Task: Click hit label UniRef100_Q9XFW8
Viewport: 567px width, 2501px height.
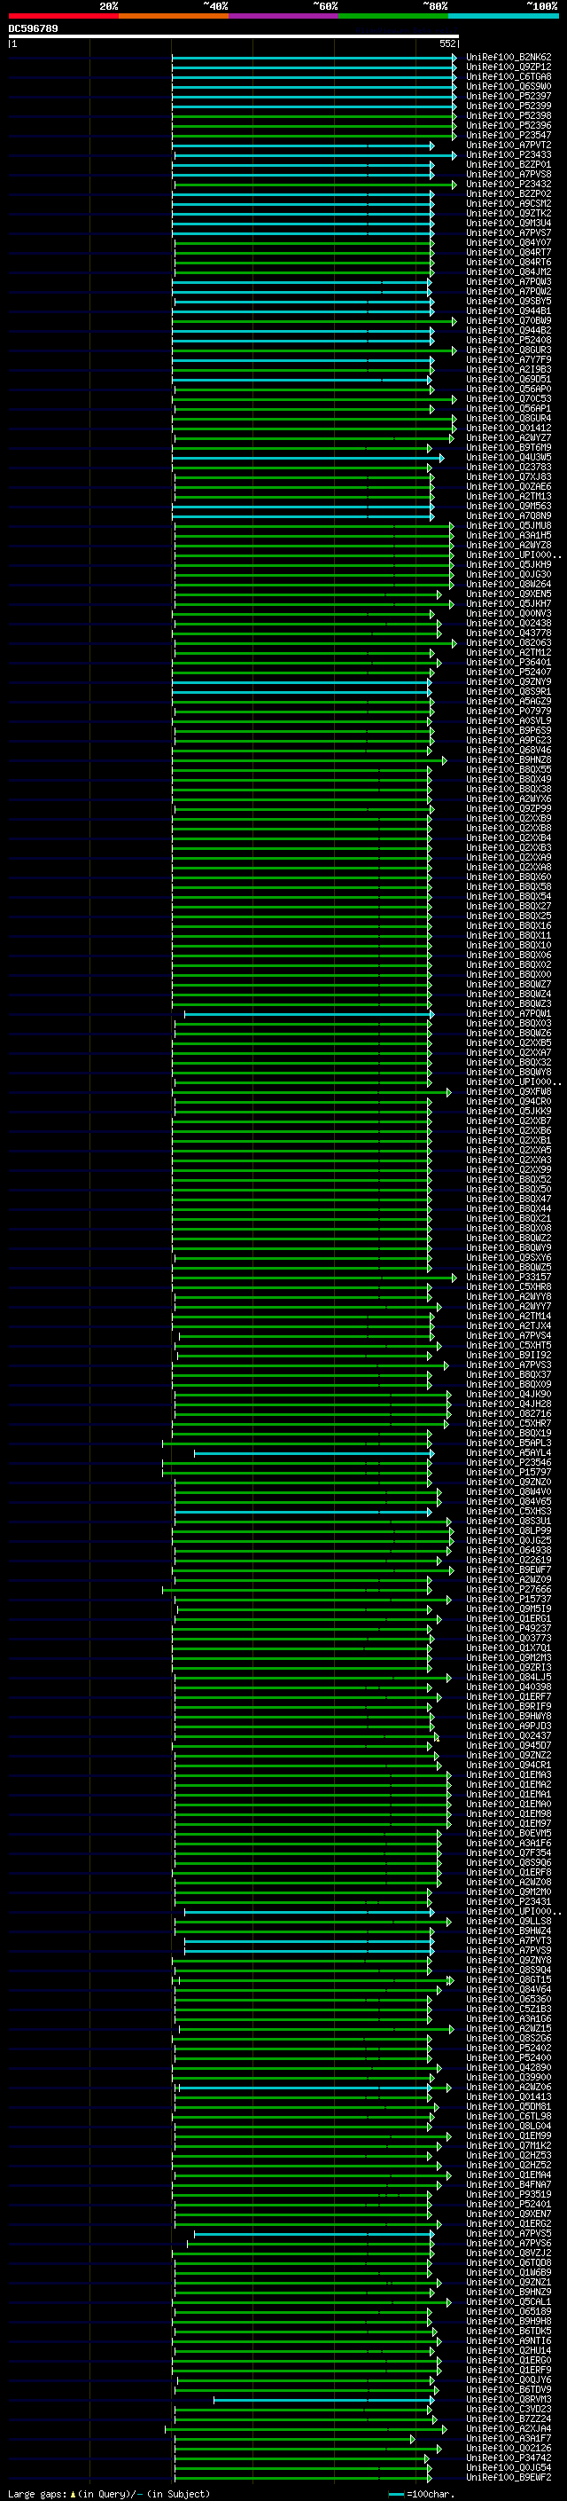Action: pyautogui.click(x=509, y=1091)
